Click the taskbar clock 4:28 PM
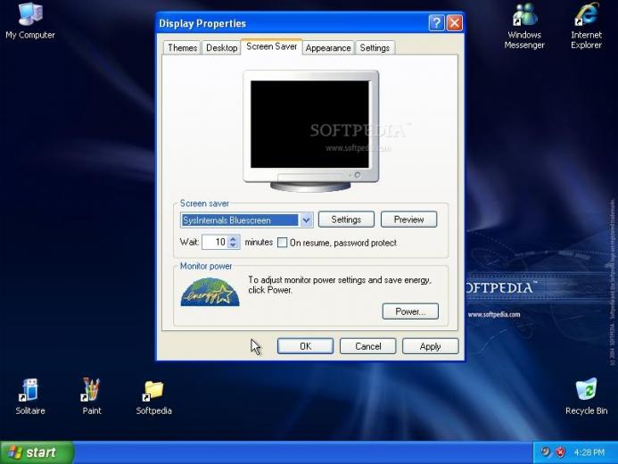 coord(589,452)
